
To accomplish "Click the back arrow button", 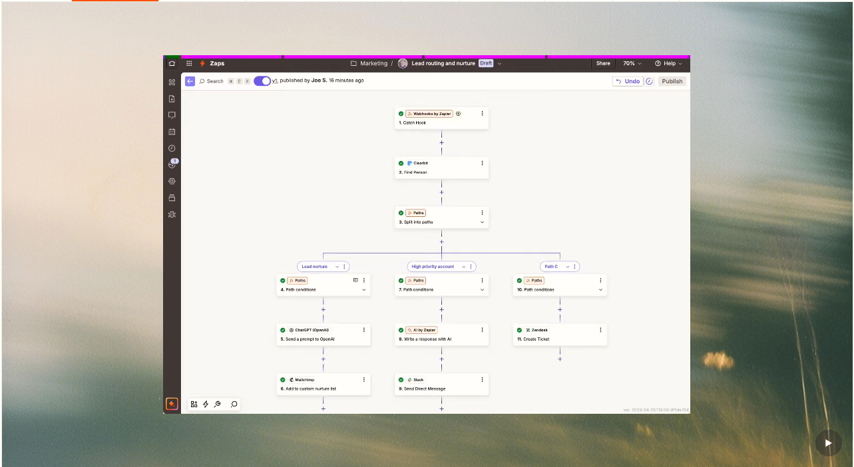I will pyautogui.click(x=190, y=81).
